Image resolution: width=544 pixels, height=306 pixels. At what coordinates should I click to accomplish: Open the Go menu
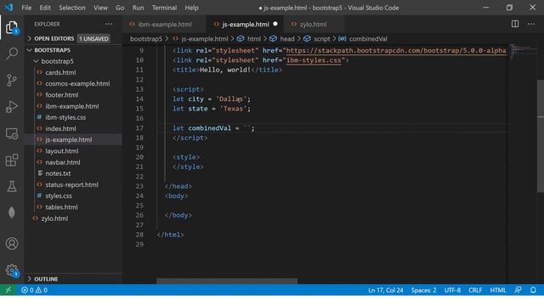tap(120, 8)
